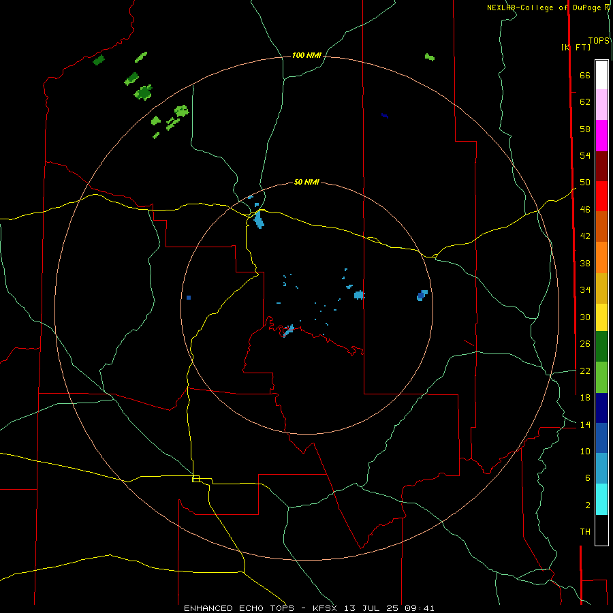Image resolution: width=613 pixels, height=613 pixels.
Task: Click the small navy echo northeast of center
Action: click(x=385, y=115)
